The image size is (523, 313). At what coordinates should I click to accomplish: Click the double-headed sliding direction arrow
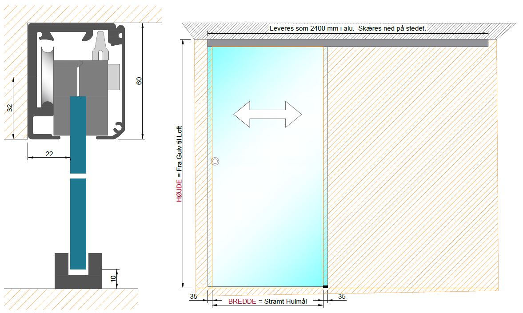click(x=267, y=115)
